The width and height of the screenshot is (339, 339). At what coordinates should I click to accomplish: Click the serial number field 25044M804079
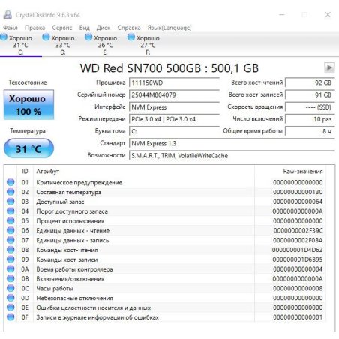174,95
